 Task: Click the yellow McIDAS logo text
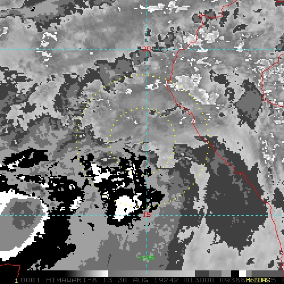click(x=258, y=280)
